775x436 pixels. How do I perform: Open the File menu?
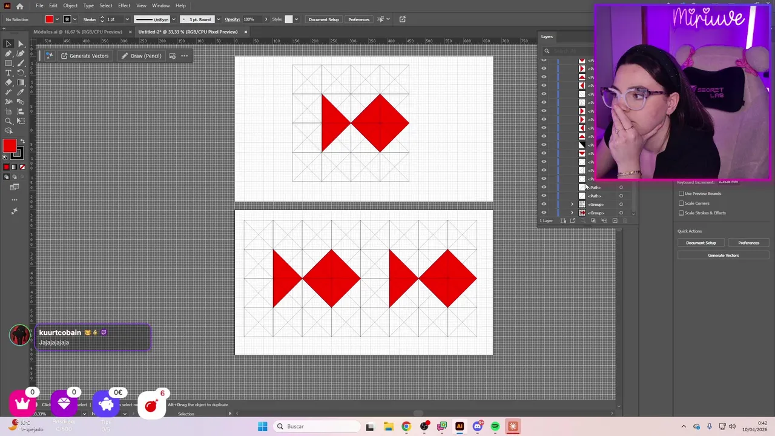tap(39, 5)
